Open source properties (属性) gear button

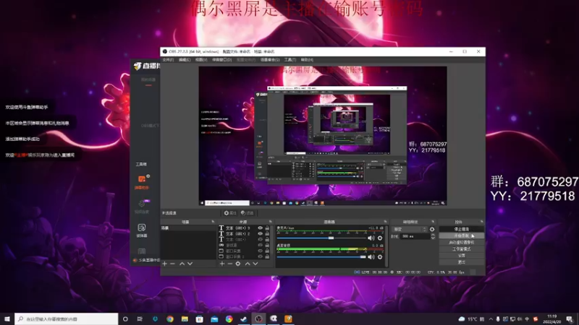229,213
